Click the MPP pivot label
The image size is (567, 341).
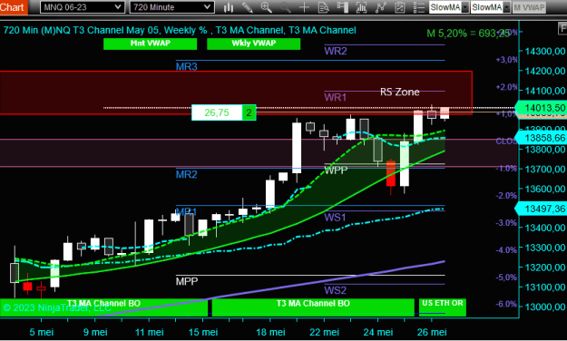pyautogui.click(x=187, y=281)
